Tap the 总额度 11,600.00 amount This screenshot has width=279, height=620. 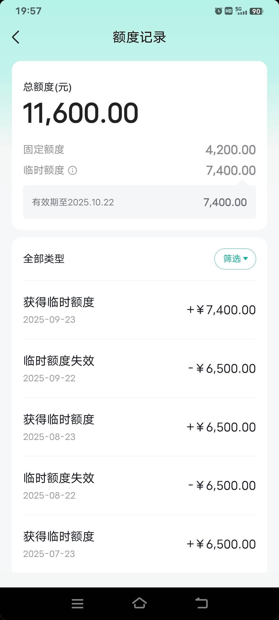(81, 113)
